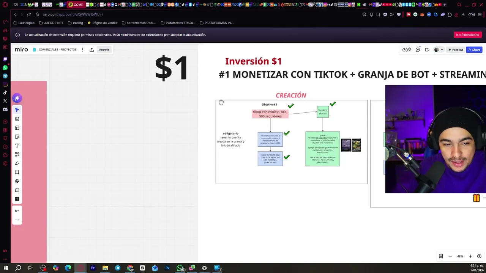Screen dimensions: 486x273
Task: Open Photoshop from the taskbar
Action: 167,268
